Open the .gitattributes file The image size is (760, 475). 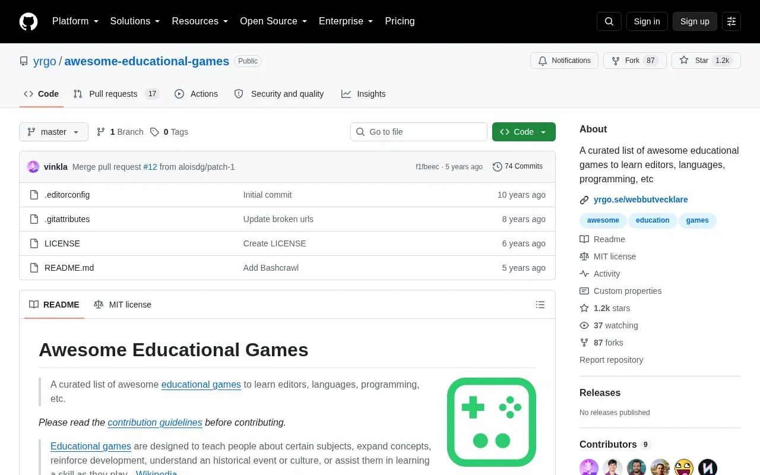click(67, 219)
